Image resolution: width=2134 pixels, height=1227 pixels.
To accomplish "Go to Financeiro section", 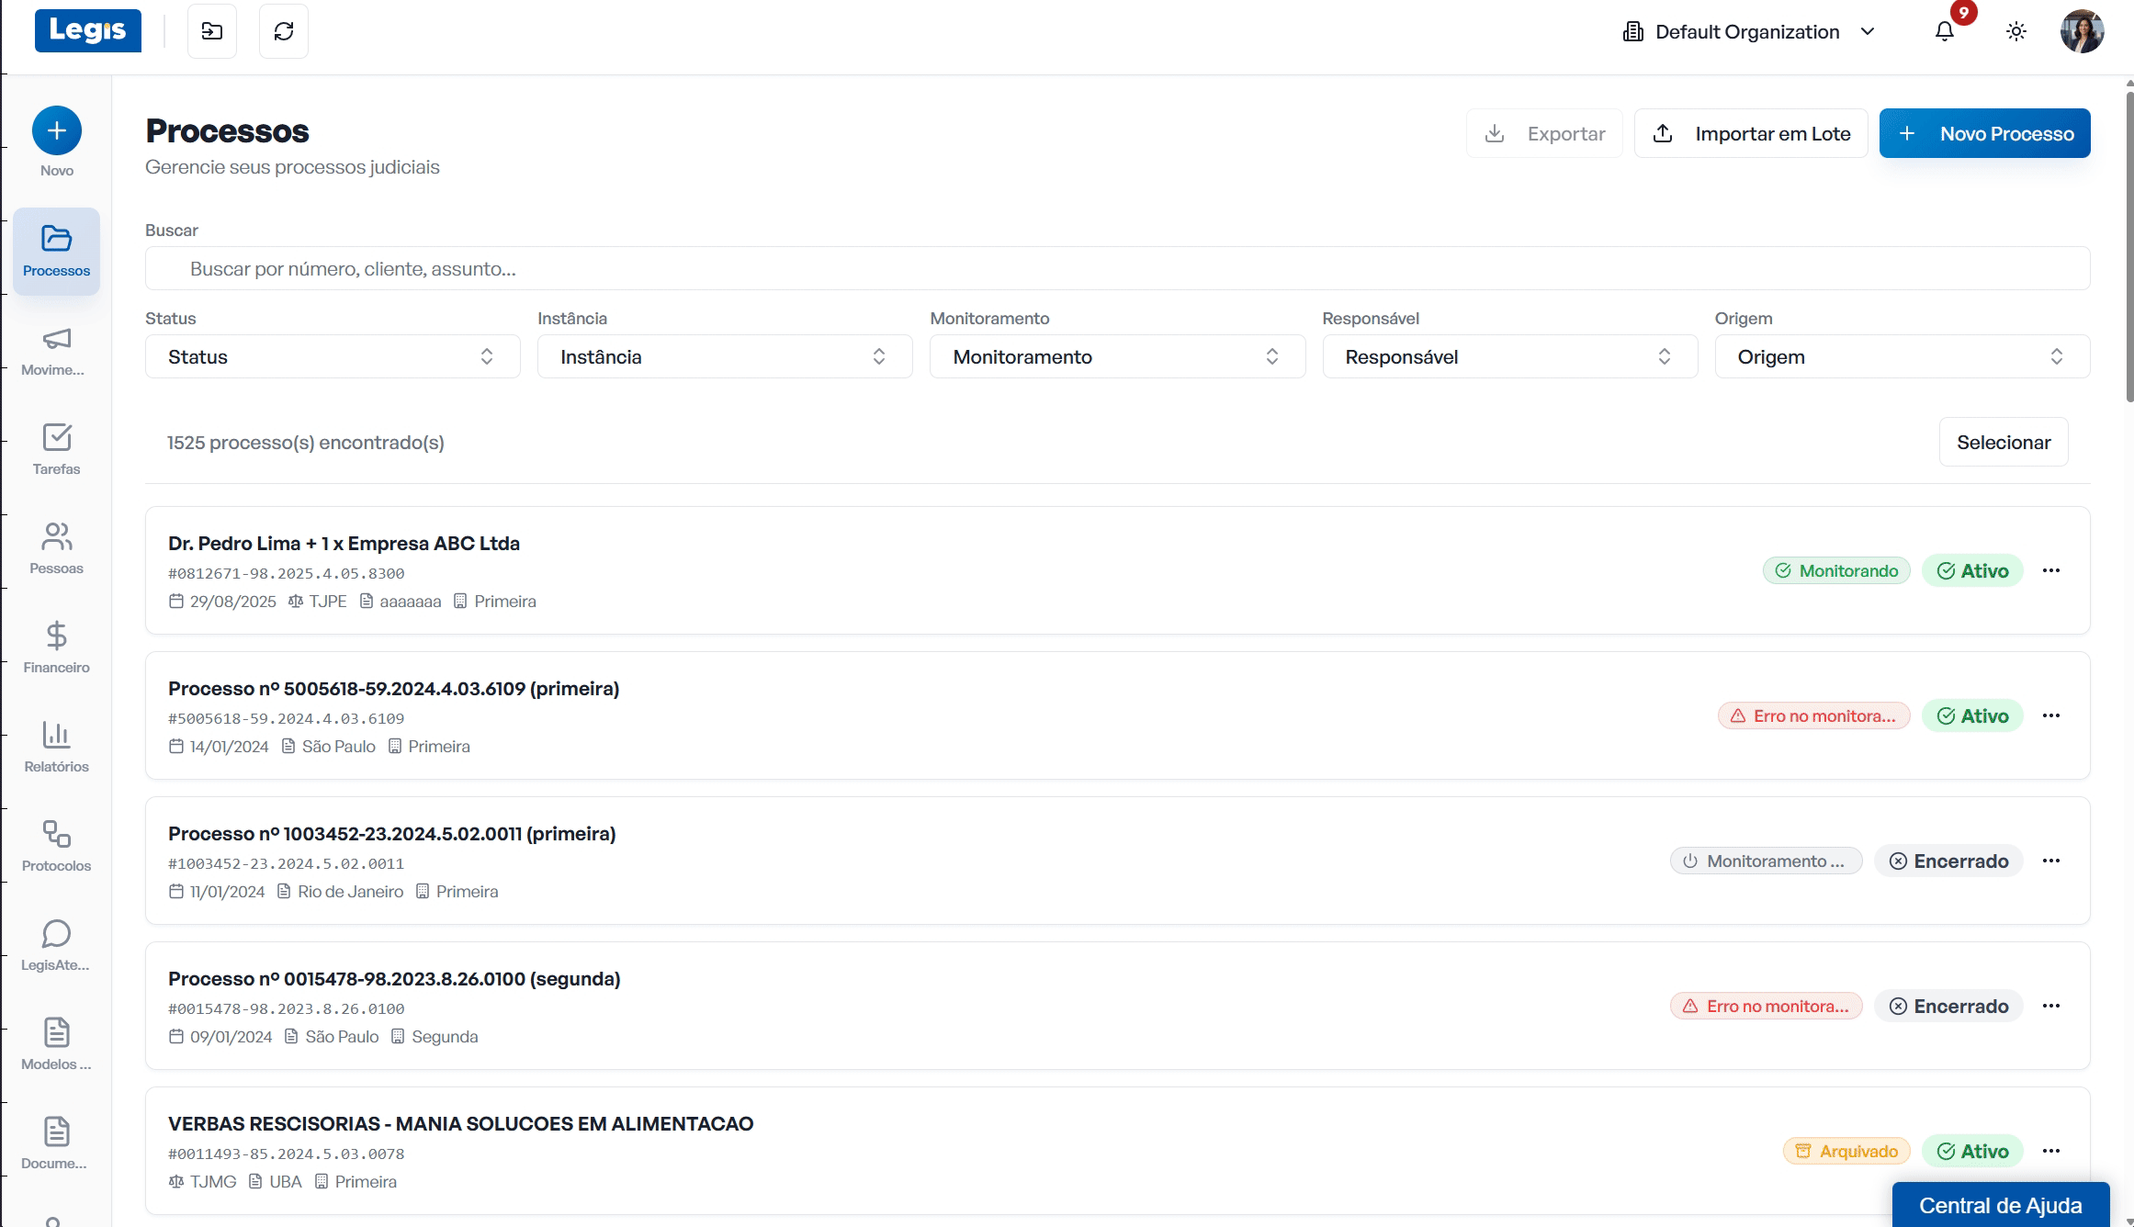I will tap(56, 647).
